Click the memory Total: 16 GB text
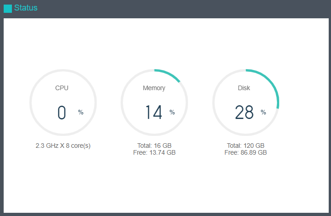This screenshot has width=331, height=216. [154, 146]
